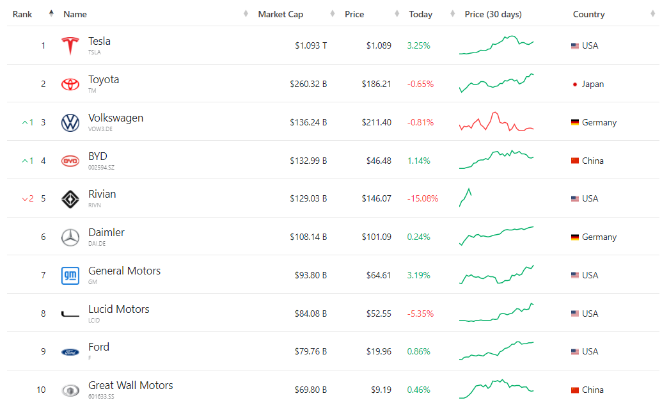Click the USA flag in General Motors row
Screen dimensions: 662x405
point(574,275)
